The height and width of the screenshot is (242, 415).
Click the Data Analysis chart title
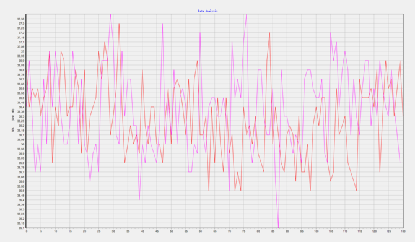point(207,11)
